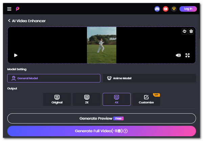Select the General Model option

(54, 78)
